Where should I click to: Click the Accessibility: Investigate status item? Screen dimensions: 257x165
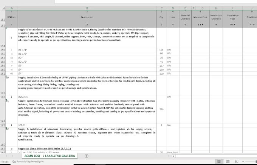[x=28, y=162]
